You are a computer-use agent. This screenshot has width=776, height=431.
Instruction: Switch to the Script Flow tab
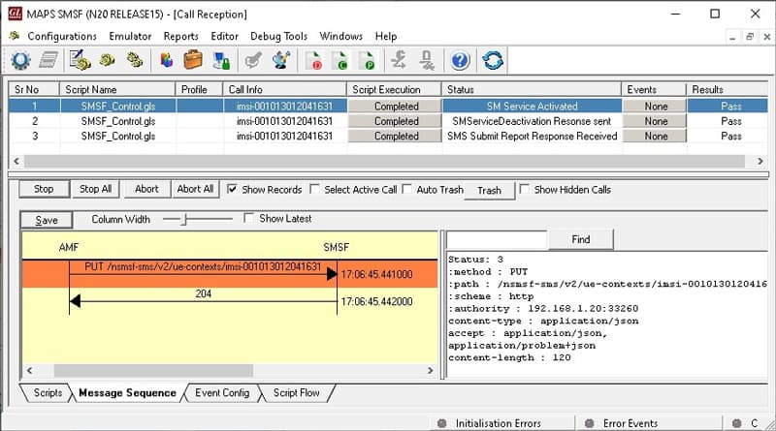296,393
